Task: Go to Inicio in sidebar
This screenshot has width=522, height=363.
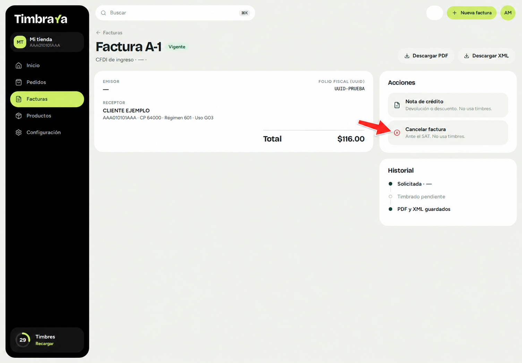Action: tap(47, 65)
